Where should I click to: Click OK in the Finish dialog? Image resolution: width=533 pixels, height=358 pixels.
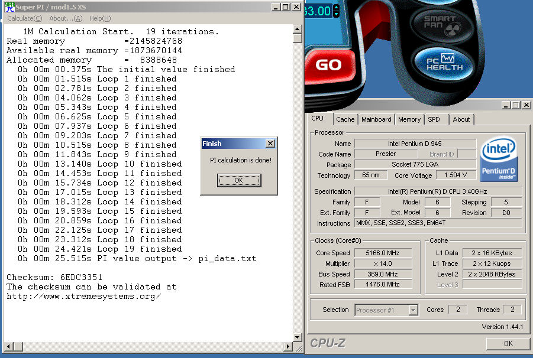(x=239, y=180)
